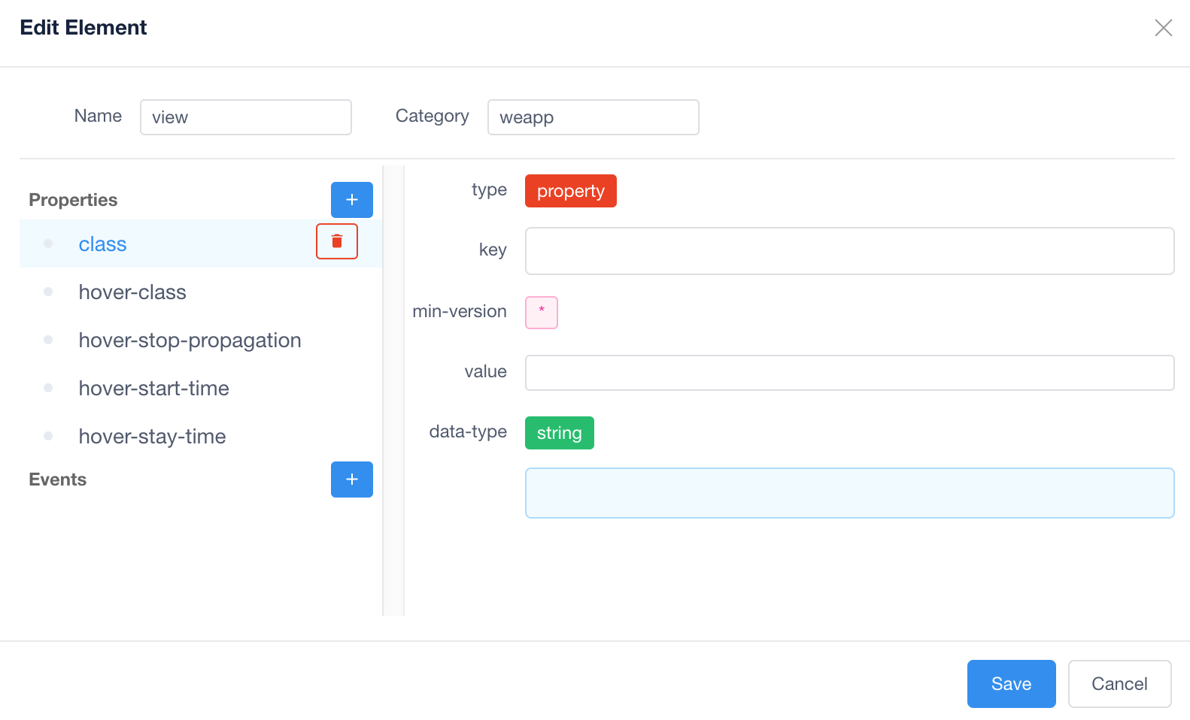Screen dimensions: 1190x720
Task: Click the Edit Element dialog title
Action: tap(83, 28)
